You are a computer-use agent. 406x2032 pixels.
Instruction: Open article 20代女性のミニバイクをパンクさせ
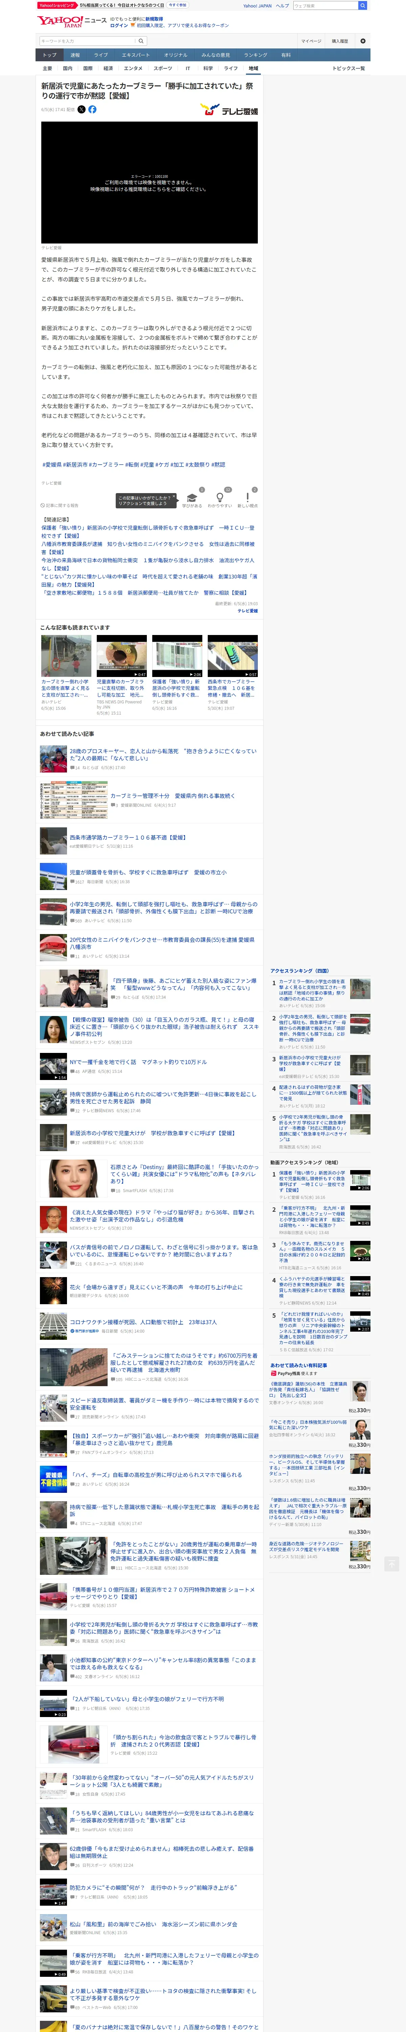[x=162, y=944]
